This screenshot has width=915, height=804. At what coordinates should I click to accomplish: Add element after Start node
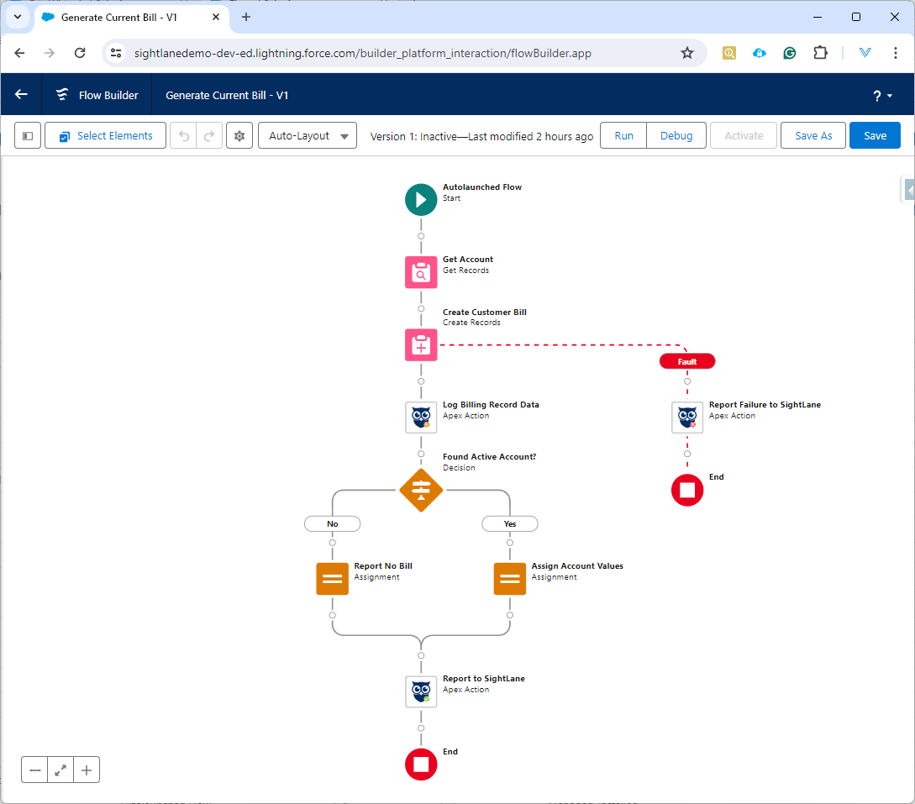tap(421, 236)
